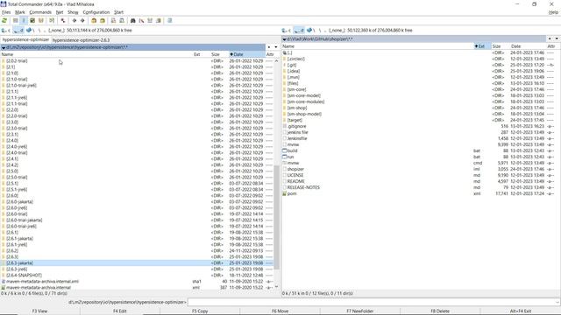The height and width of the screenshot is (315, 561).
Task: Sort right panel by Size column
Action: [501, 46]
